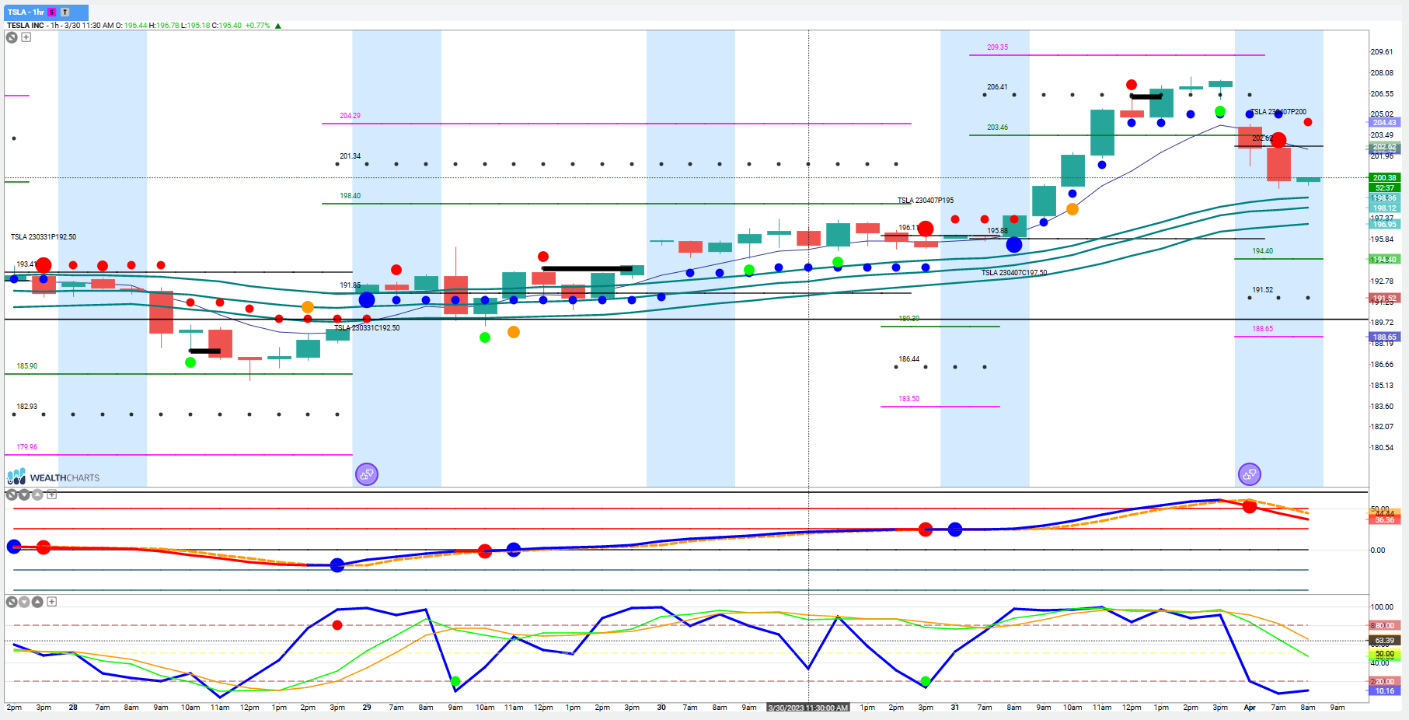Move the bottom stochastic pane down
The width and height of the screenshot is (1409, 720).
pos(24,602)
